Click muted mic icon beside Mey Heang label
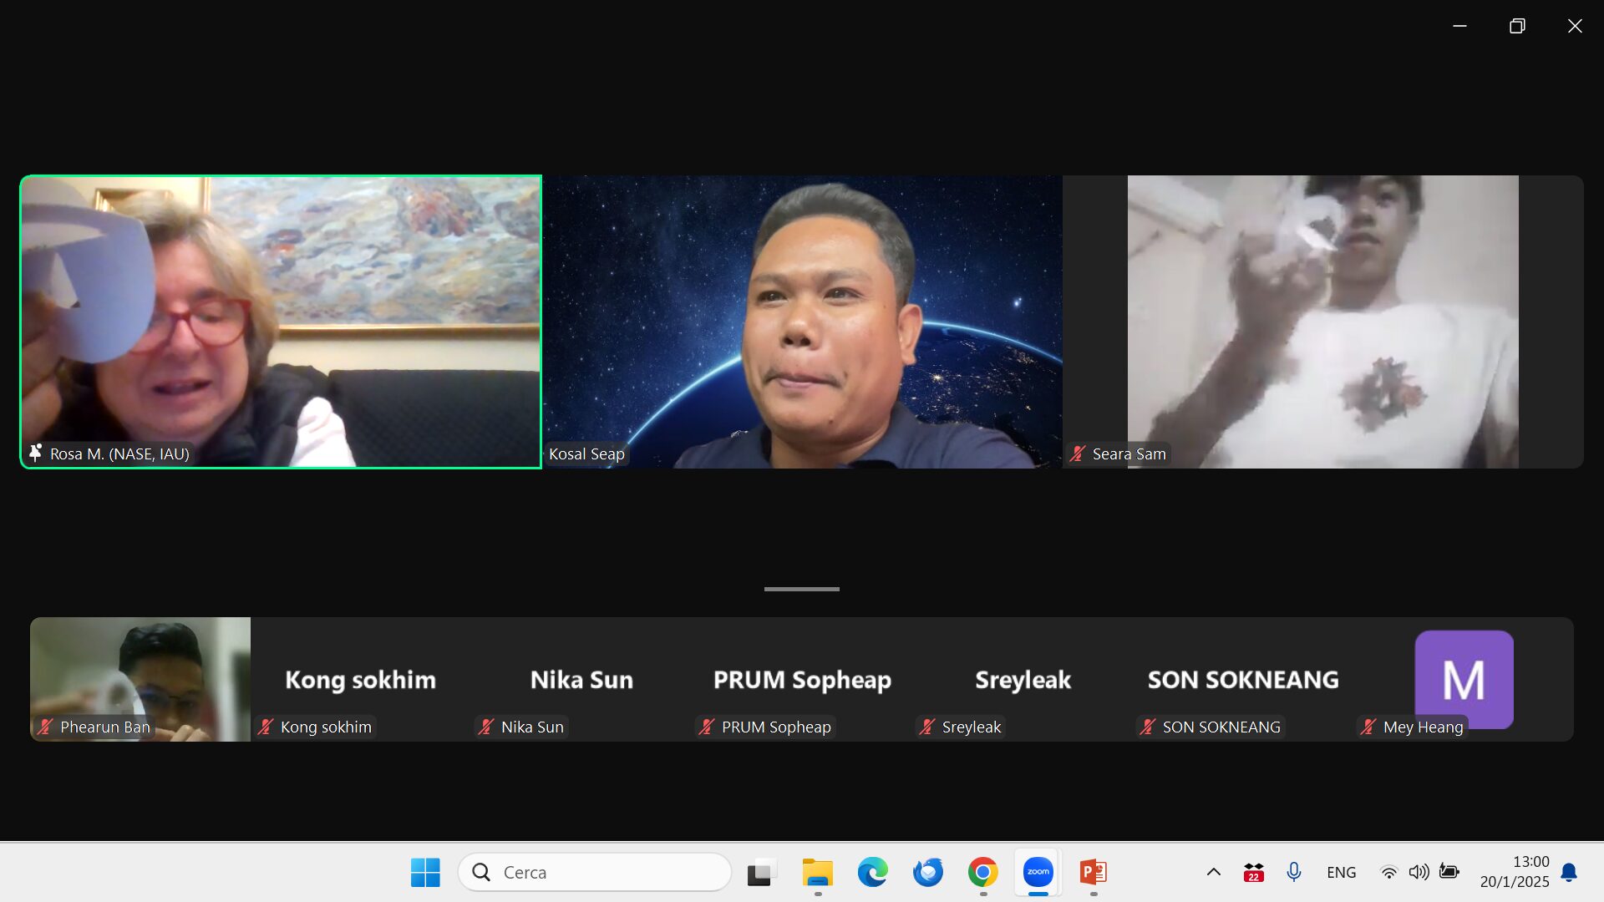 tap(1368, 727)
